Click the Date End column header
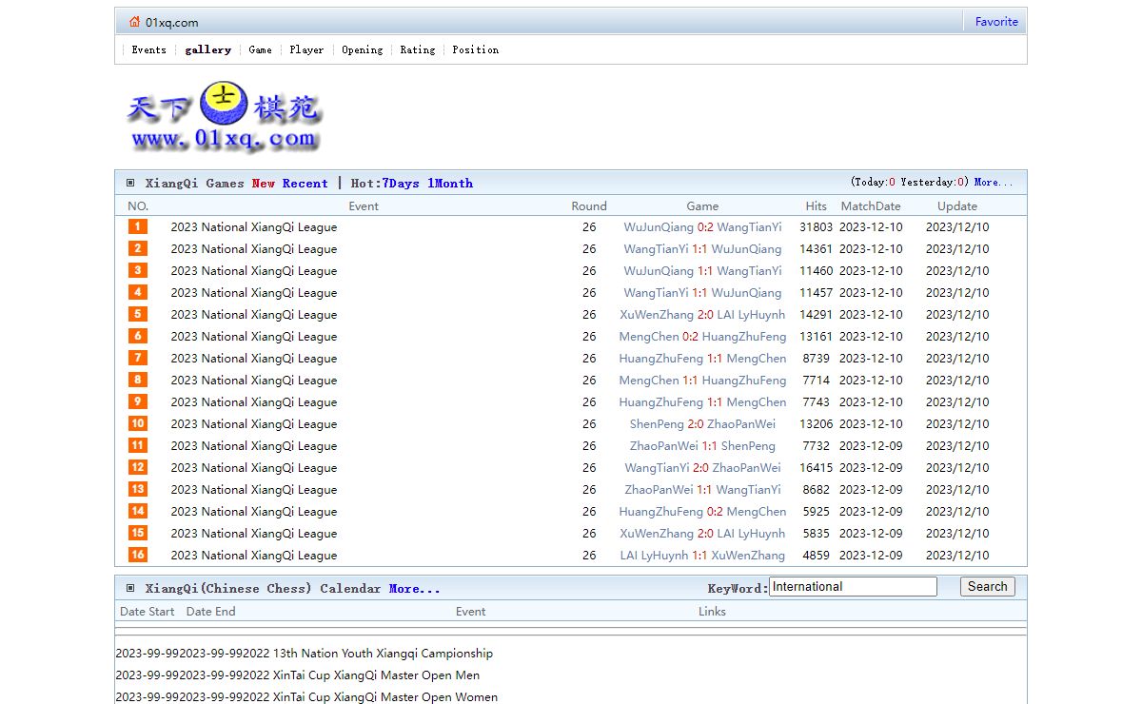Viewport: 1142px width, 704px height. [210, 612]
